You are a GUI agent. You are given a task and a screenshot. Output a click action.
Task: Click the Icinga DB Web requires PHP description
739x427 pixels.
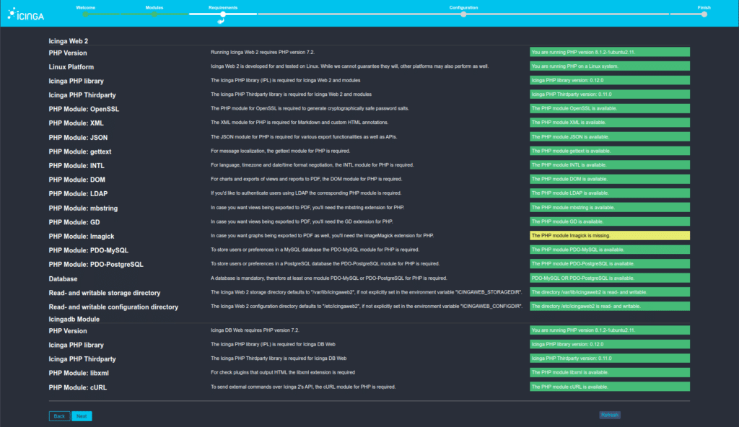256,330
